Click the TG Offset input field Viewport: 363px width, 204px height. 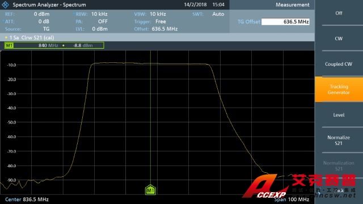(285, 22)
